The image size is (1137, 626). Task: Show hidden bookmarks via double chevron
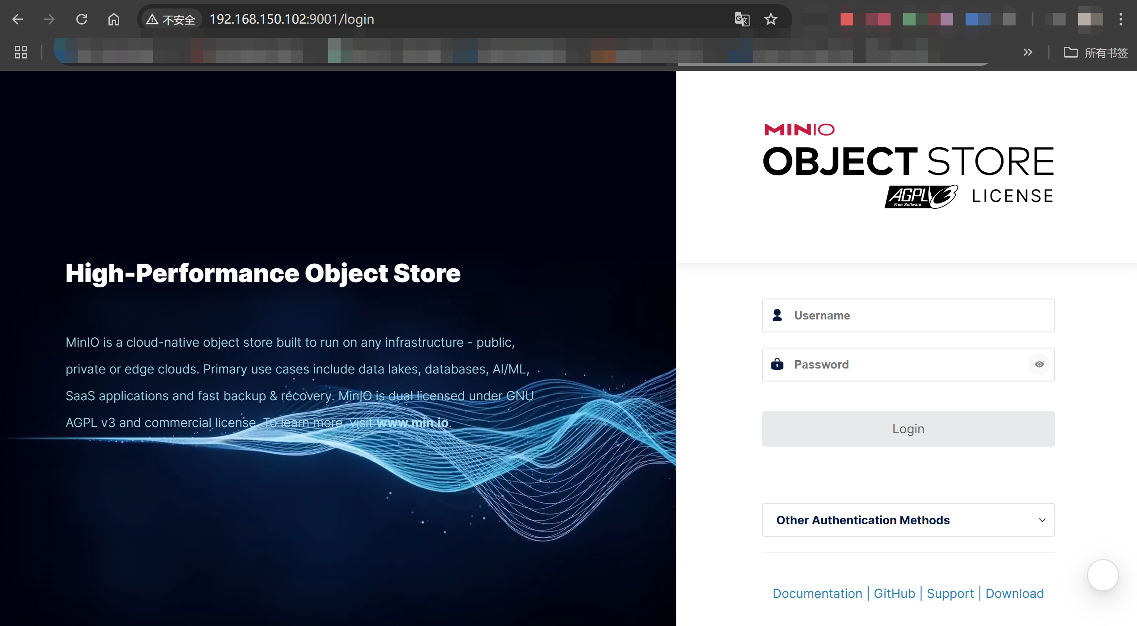(1028, 52)
